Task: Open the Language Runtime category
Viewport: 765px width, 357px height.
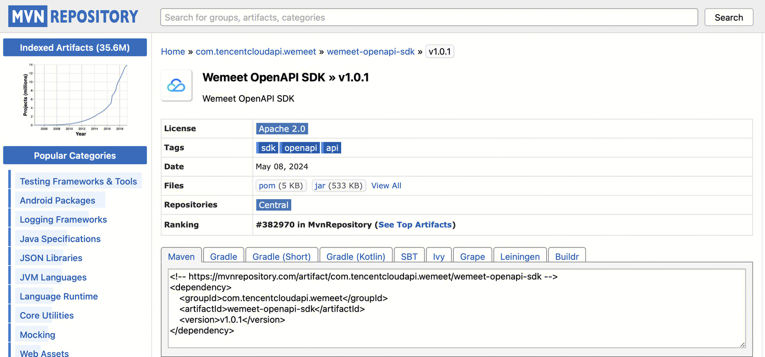Action: point(59,296)
